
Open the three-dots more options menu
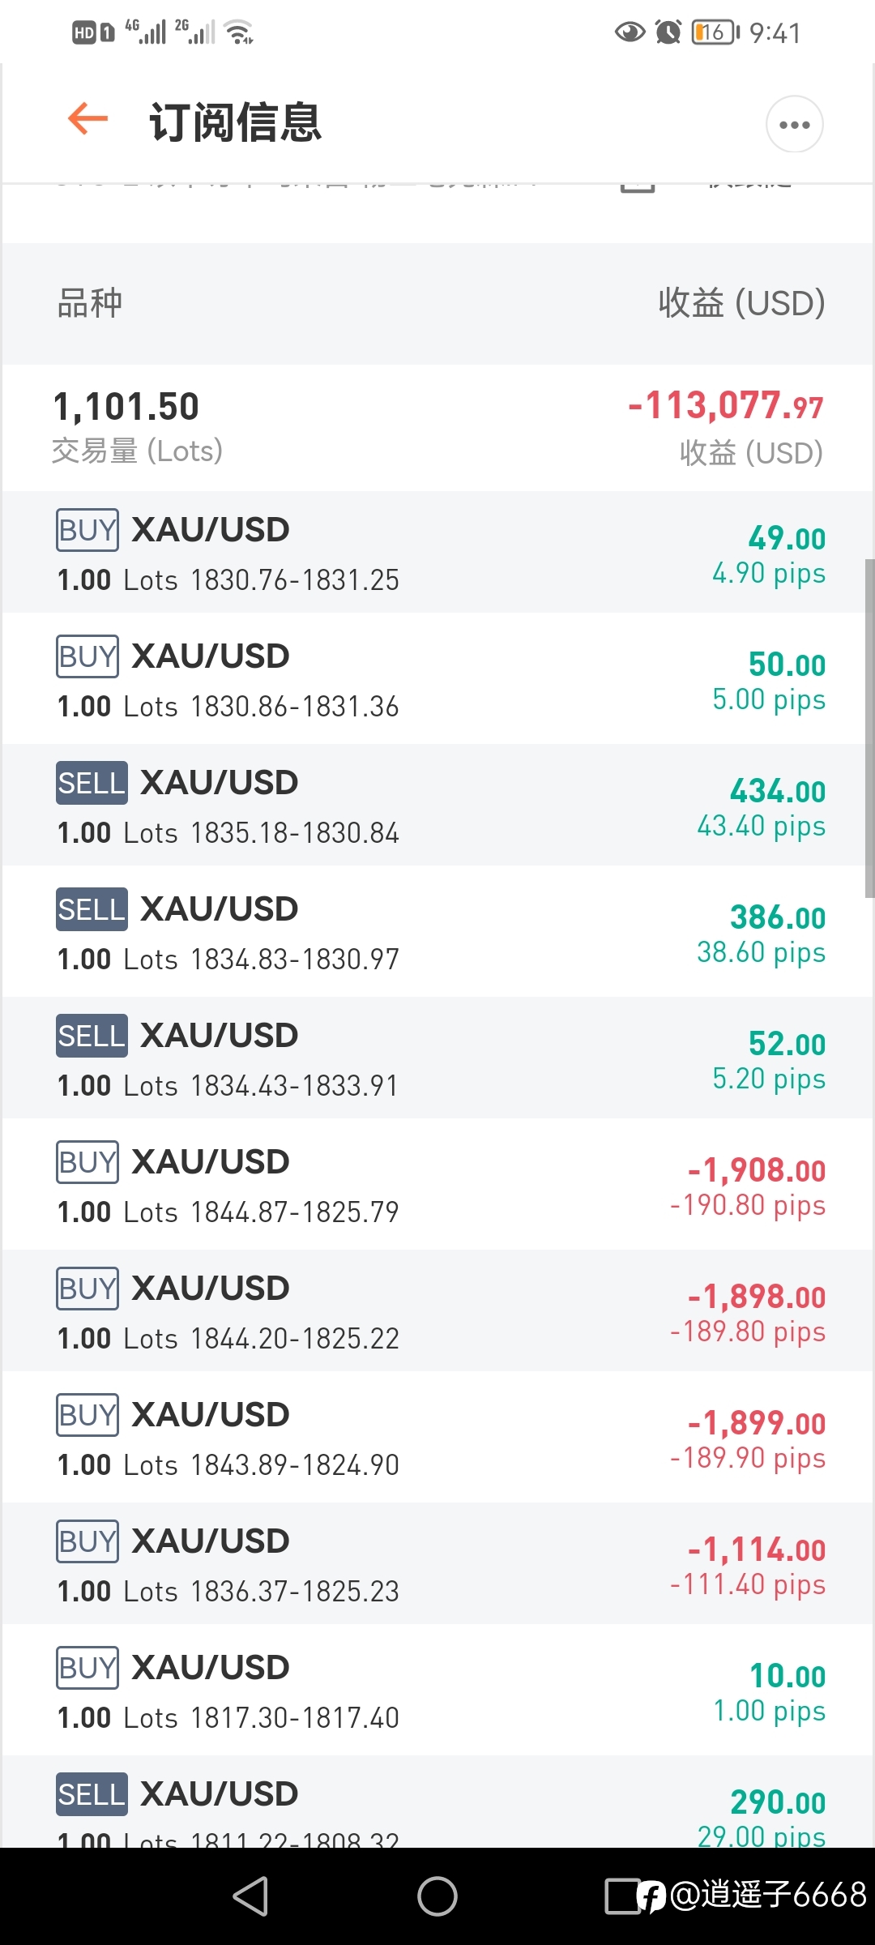[x=794, y=124]
